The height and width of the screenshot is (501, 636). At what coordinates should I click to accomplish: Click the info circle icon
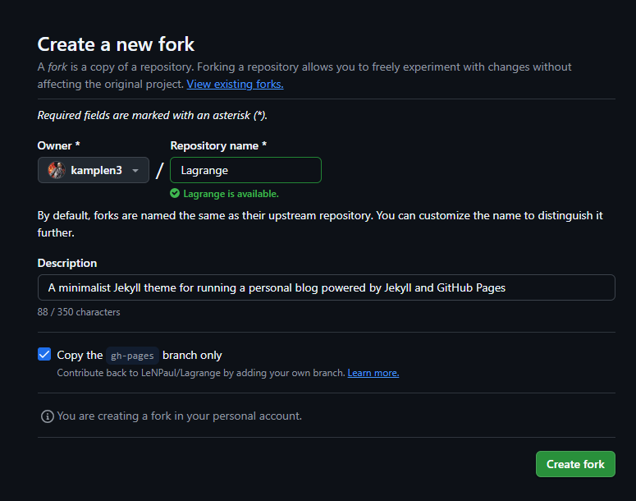point(48,416)
